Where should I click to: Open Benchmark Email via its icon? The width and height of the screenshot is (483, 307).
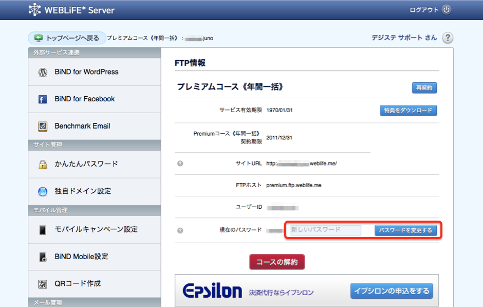coord(43,127)
